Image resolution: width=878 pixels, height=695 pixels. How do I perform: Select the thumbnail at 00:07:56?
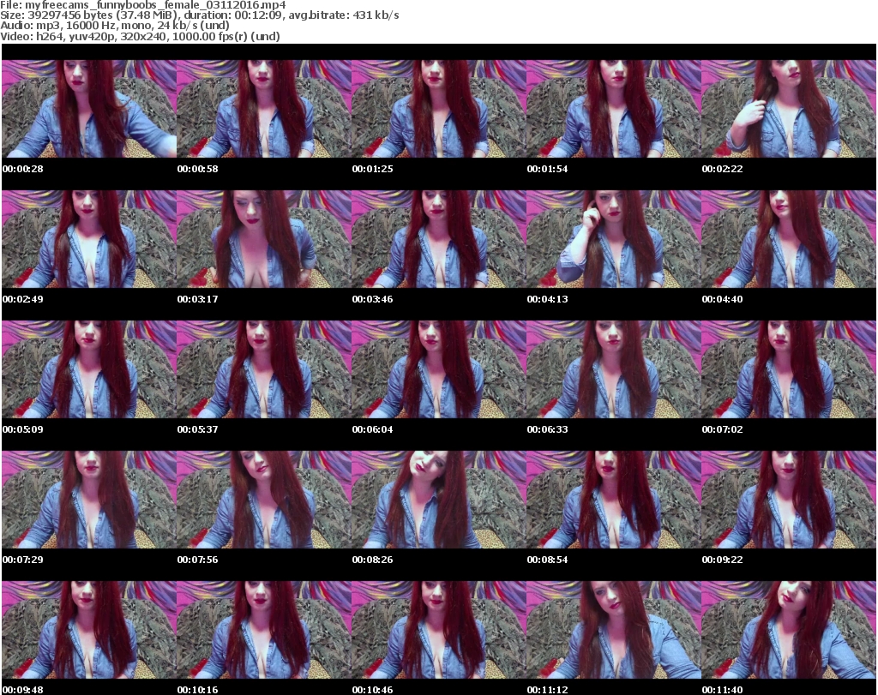264,500
